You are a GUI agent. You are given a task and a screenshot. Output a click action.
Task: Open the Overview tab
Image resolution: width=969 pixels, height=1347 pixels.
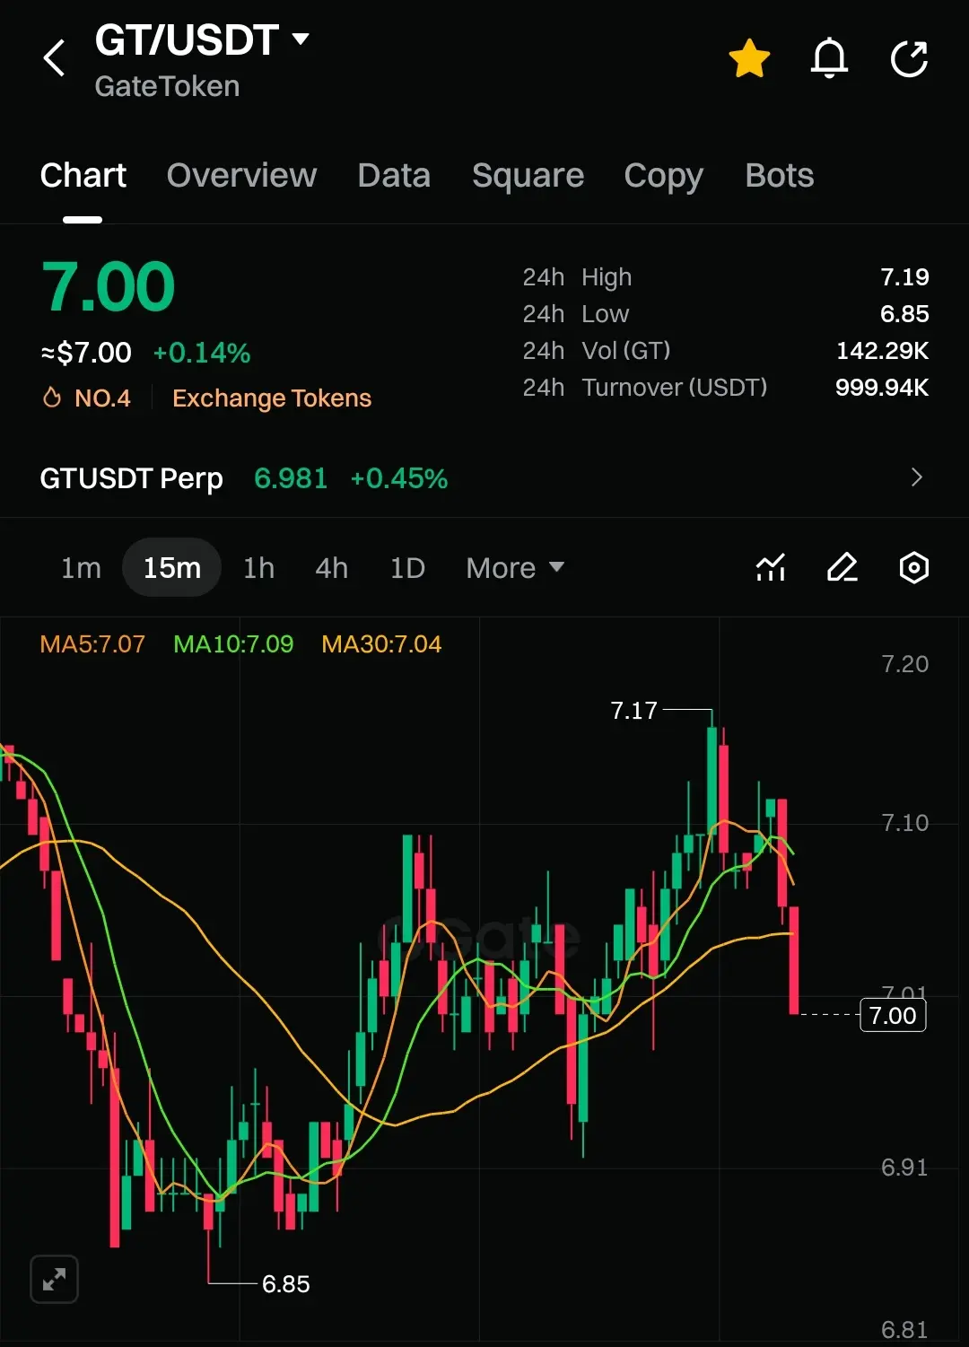click(x=241, y=176)
